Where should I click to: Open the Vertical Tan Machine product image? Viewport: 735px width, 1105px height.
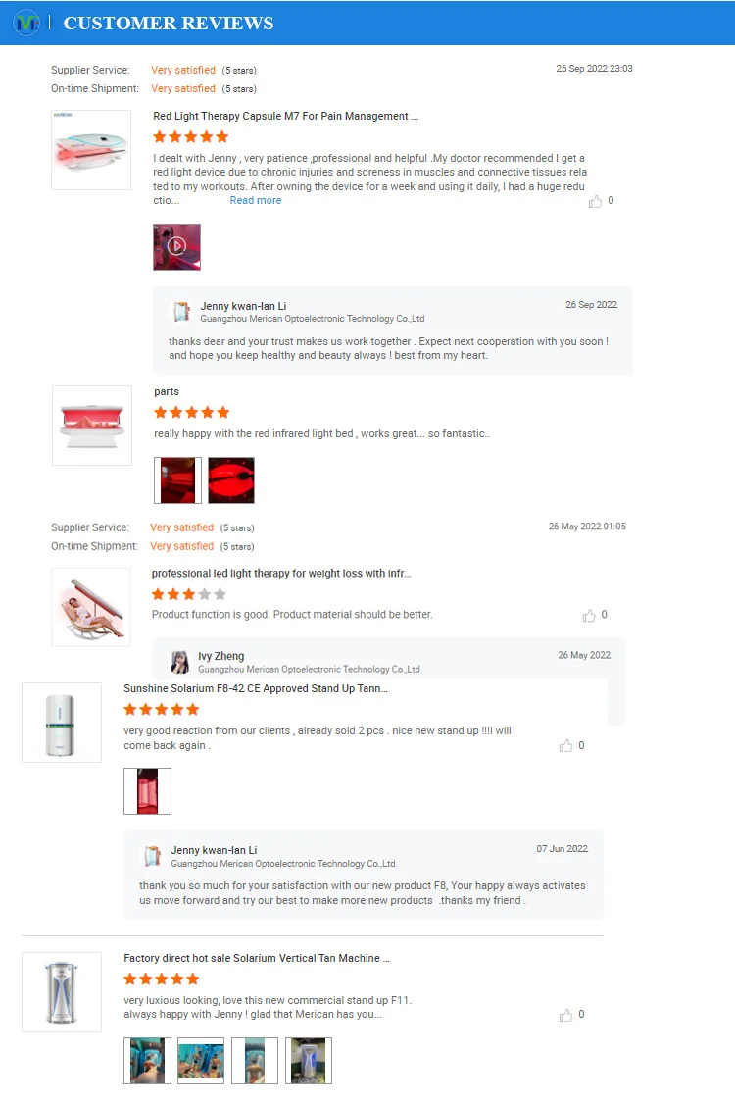pos(62,992)
